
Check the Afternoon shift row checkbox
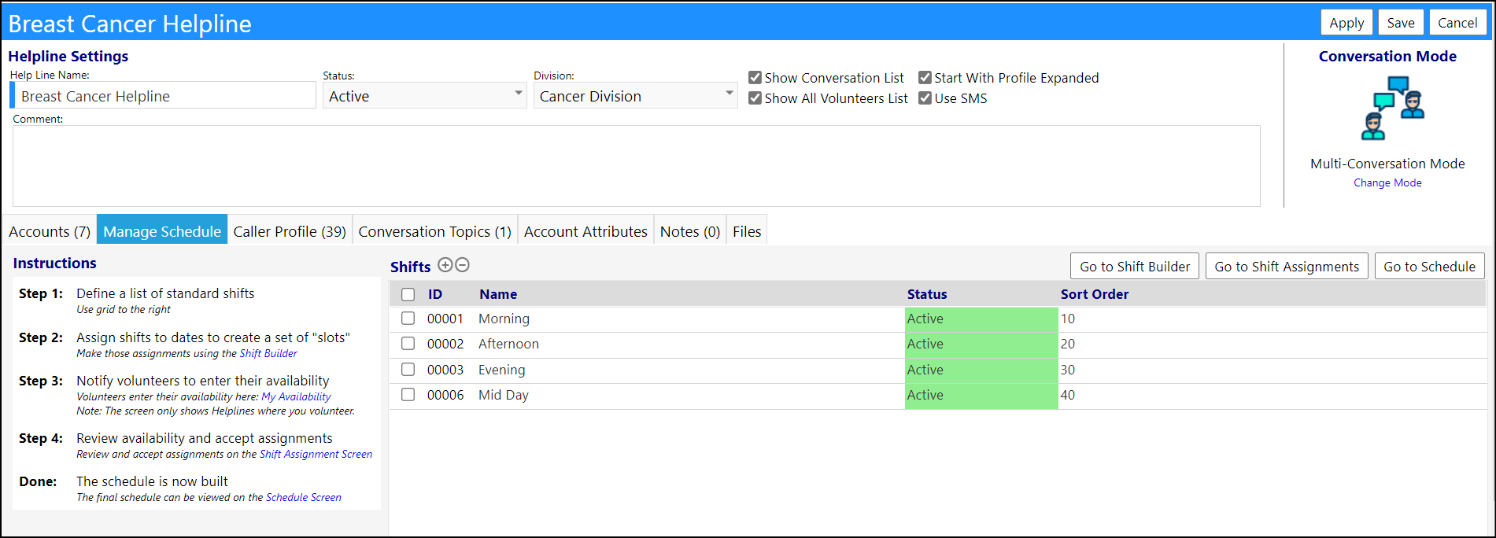tap(408, 344)
